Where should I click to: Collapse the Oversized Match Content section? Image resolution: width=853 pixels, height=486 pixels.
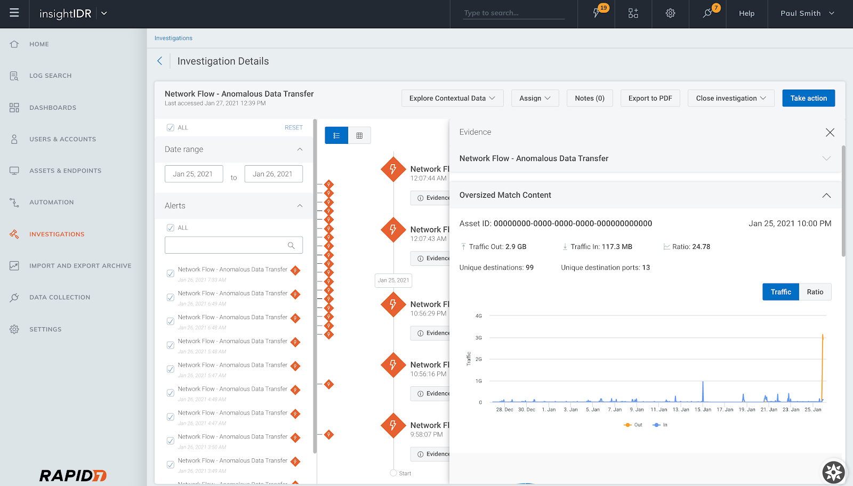click(x=826, y=196)
